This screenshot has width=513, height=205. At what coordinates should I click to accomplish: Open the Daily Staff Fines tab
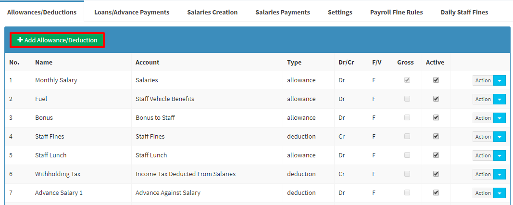464,13
